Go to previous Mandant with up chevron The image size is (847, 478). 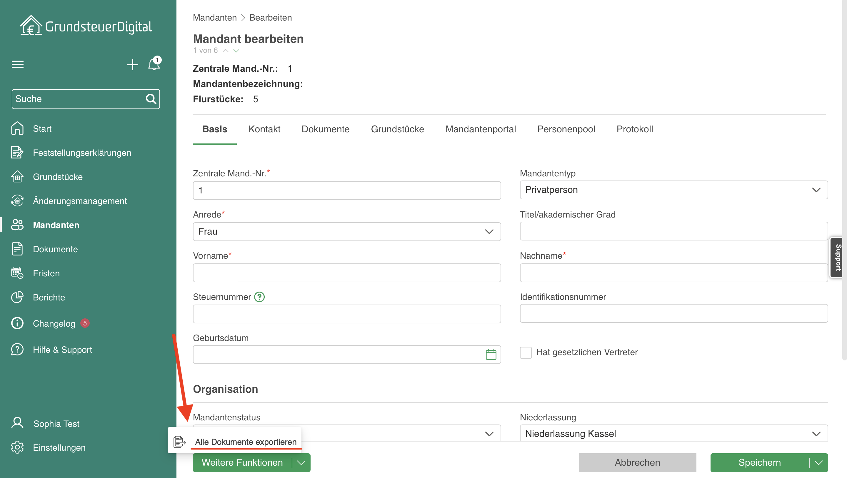[226, 51]
